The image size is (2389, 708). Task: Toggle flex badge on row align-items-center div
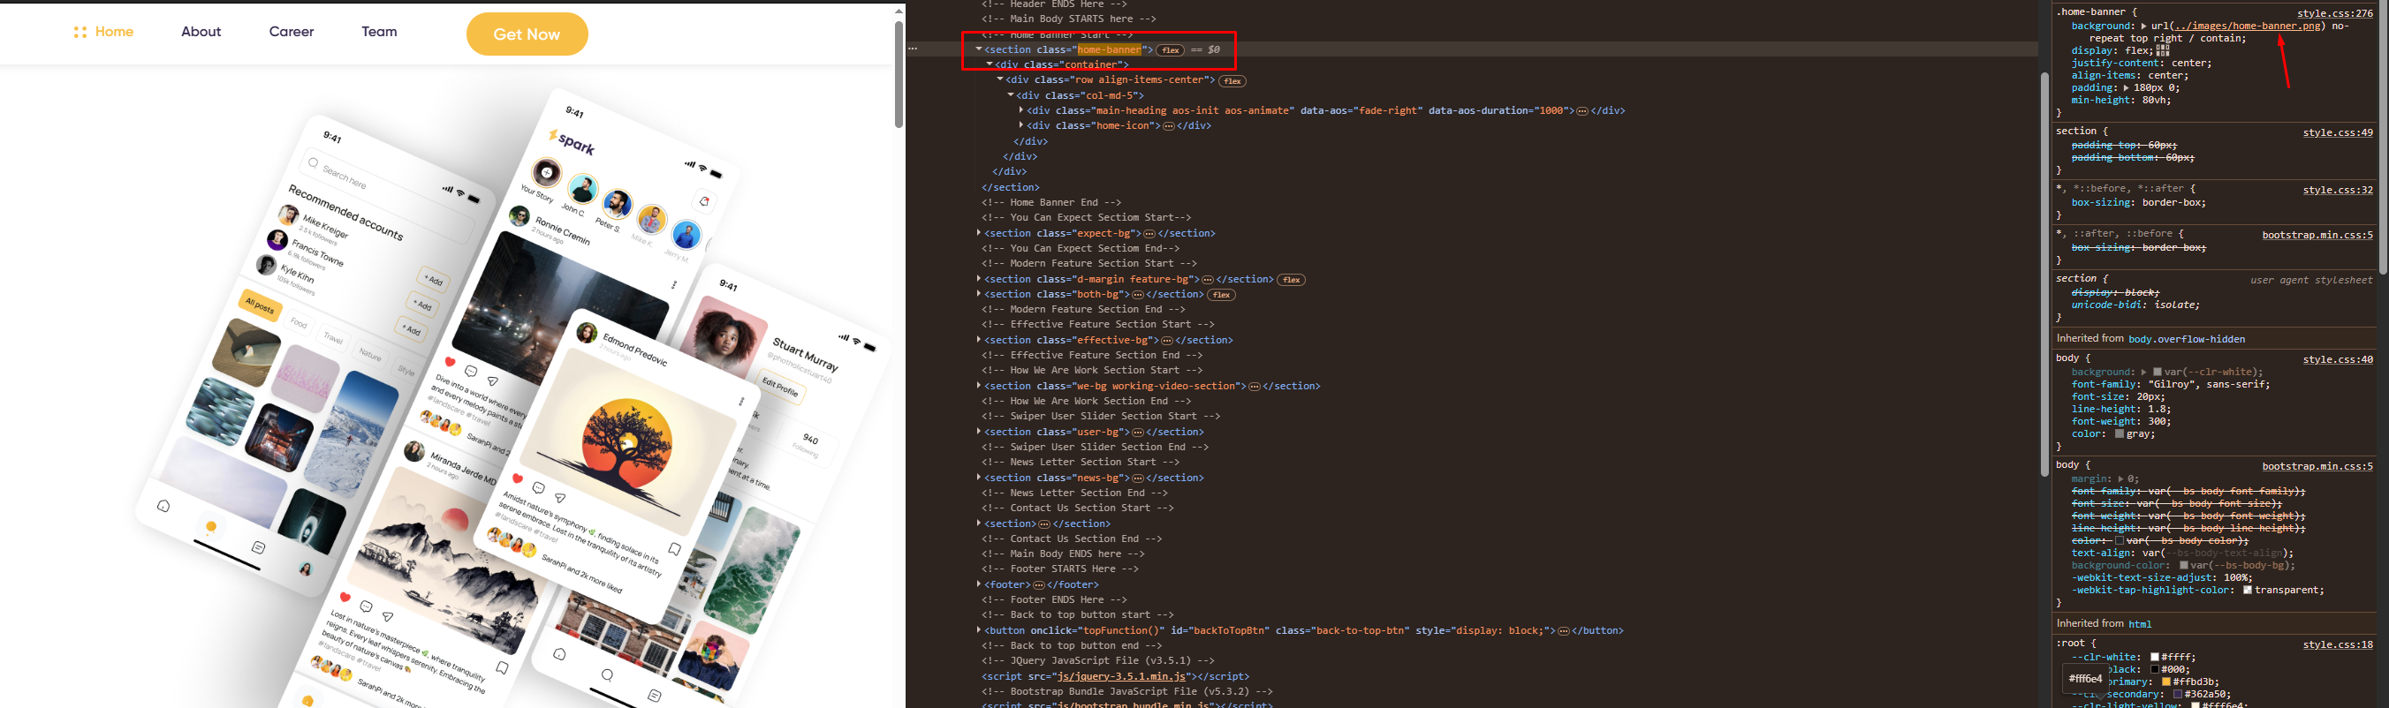(1232, 80)
